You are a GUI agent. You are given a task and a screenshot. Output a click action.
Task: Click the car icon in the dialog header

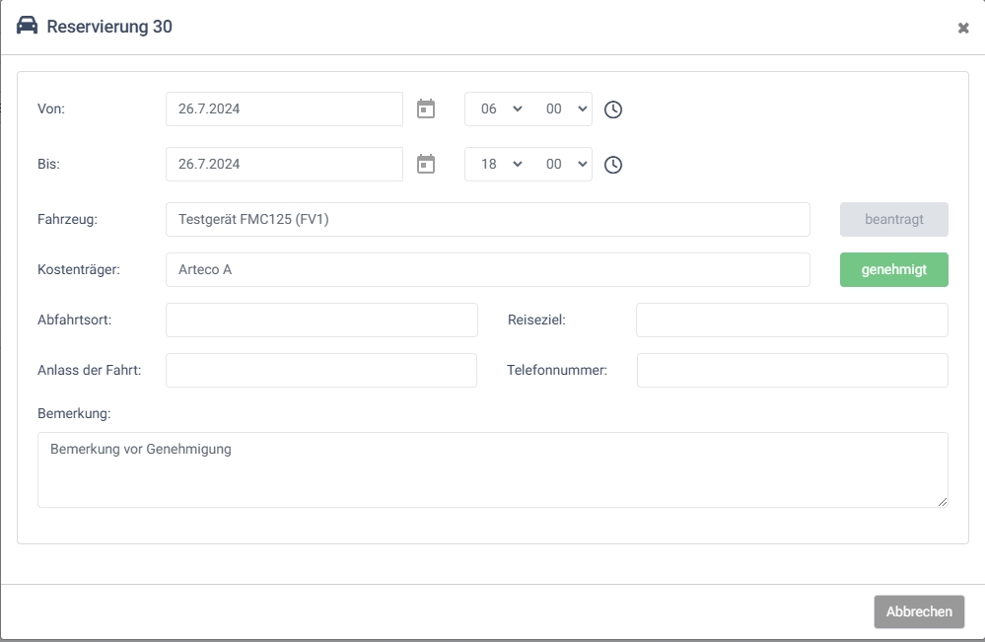pyautogui.click(x=28, y=27)
